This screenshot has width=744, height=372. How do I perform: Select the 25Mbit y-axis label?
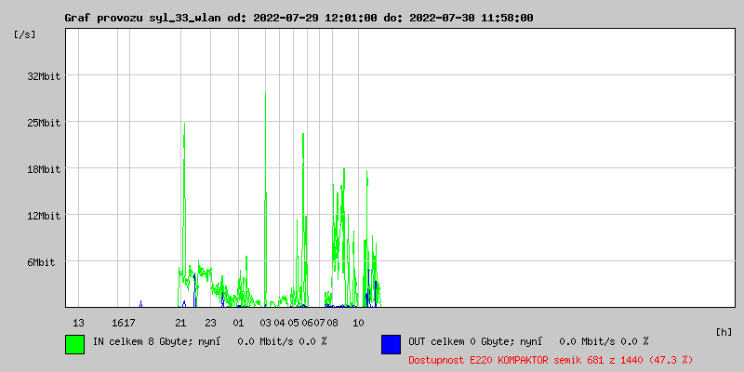pyautogui.click(x=44, y=123)
